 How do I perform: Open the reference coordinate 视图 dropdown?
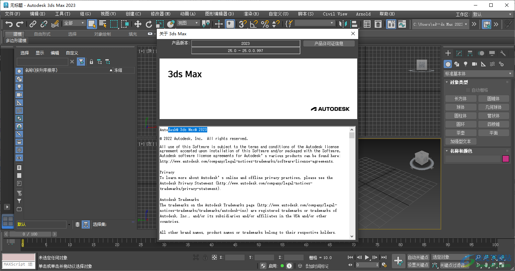coord(188,23)
